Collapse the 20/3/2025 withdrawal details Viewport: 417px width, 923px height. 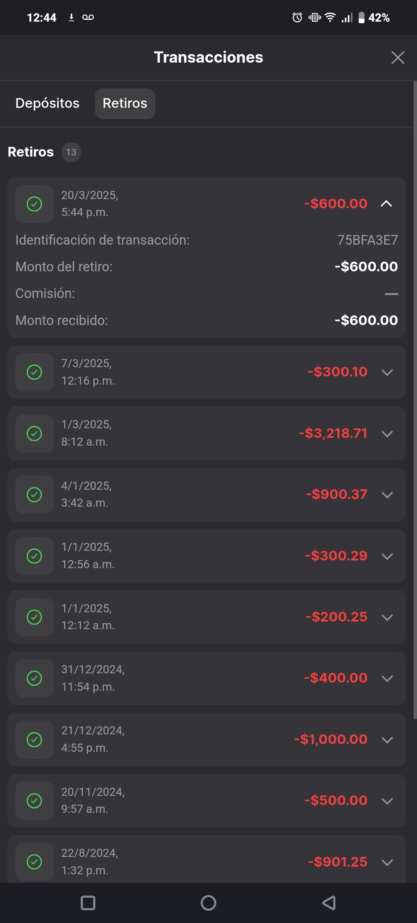pos(386,204)
